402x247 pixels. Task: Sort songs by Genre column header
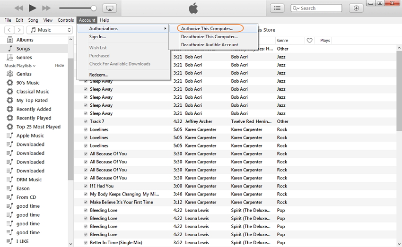click(x=282, y=41)
